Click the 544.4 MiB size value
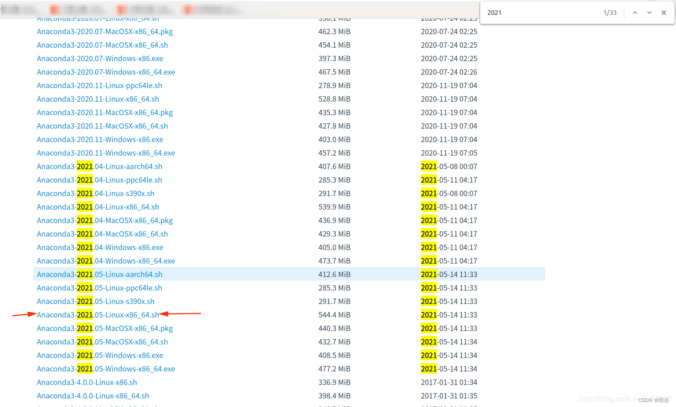This screenshot has height=407, width=676. click(334, 315)
